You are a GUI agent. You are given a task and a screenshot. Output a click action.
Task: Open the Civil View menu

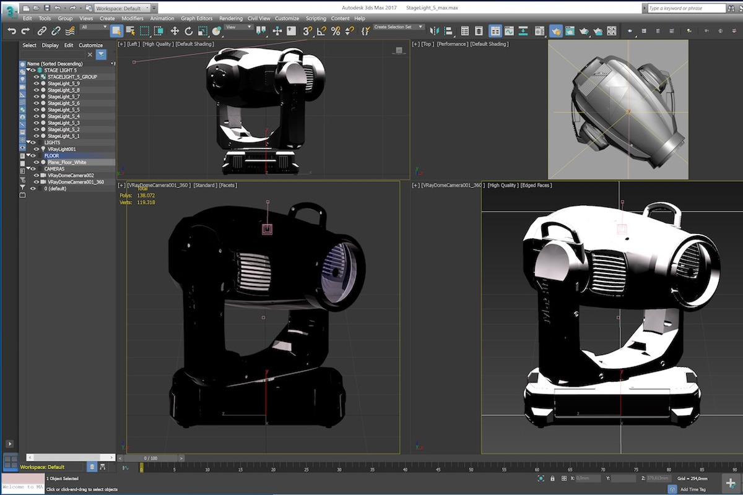click(259, 19)
